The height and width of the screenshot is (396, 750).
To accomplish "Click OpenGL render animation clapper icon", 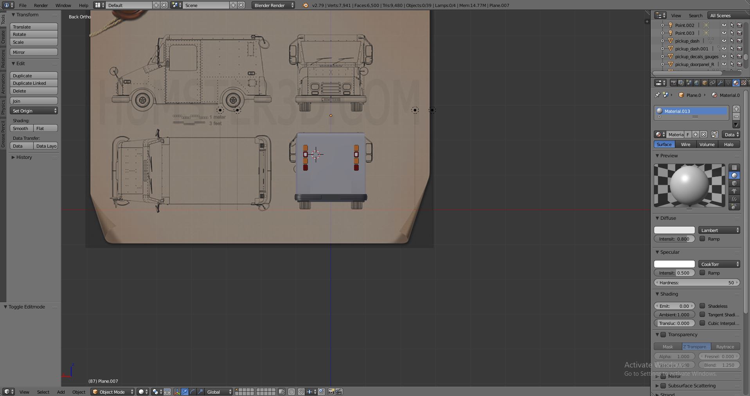I will pyautogui.click(x=339, y=392).
